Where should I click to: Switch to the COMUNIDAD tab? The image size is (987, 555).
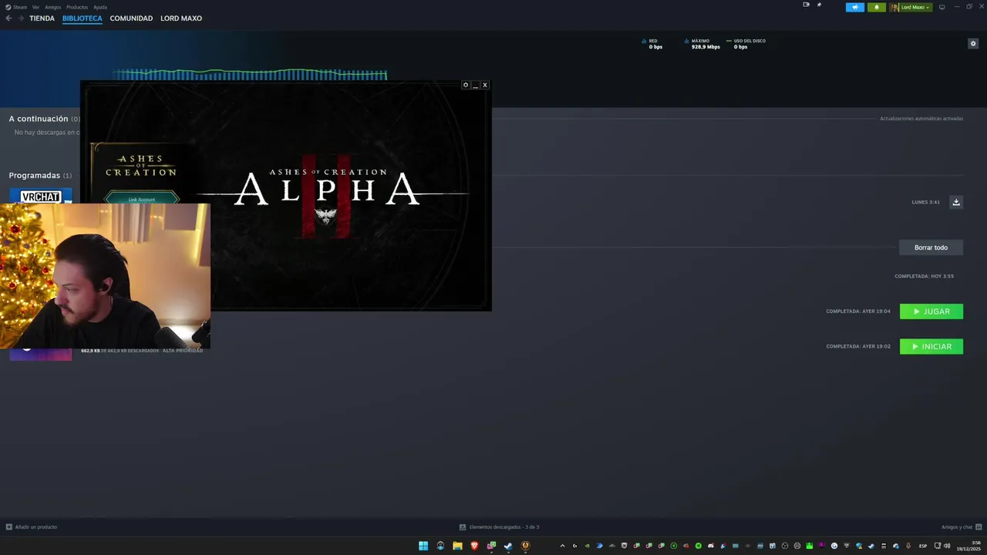tap(131, 18)
